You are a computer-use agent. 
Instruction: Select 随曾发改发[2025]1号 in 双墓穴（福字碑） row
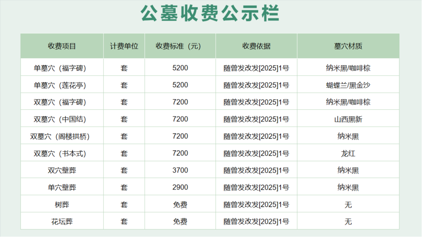click(256, 102)
